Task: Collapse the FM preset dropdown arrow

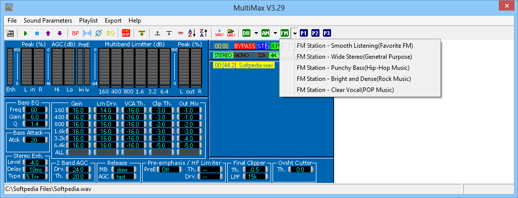Action: (294, 33)
